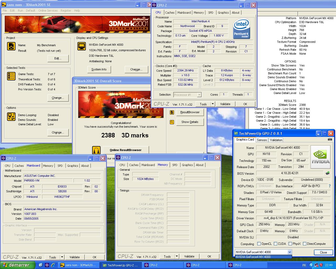
Task: Click the démarrer Start button
Action: tap(17, 265)
